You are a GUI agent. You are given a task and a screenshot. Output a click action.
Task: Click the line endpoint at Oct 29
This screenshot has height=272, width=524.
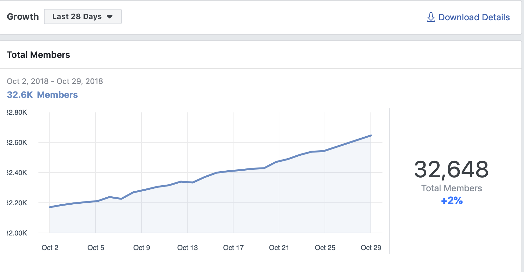pos(371,136)
